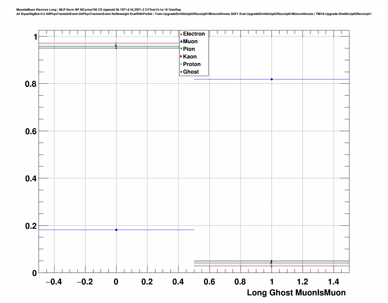Select the Muon data point near 0.82
The width and height of the screenshot is (388, 303).
point(272,79)
